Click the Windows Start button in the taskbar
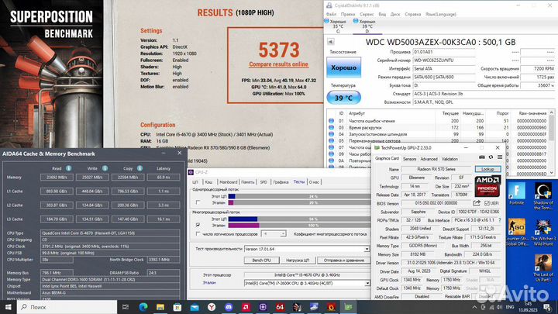Screen dimensions: 558x314 tap(8, 307)
